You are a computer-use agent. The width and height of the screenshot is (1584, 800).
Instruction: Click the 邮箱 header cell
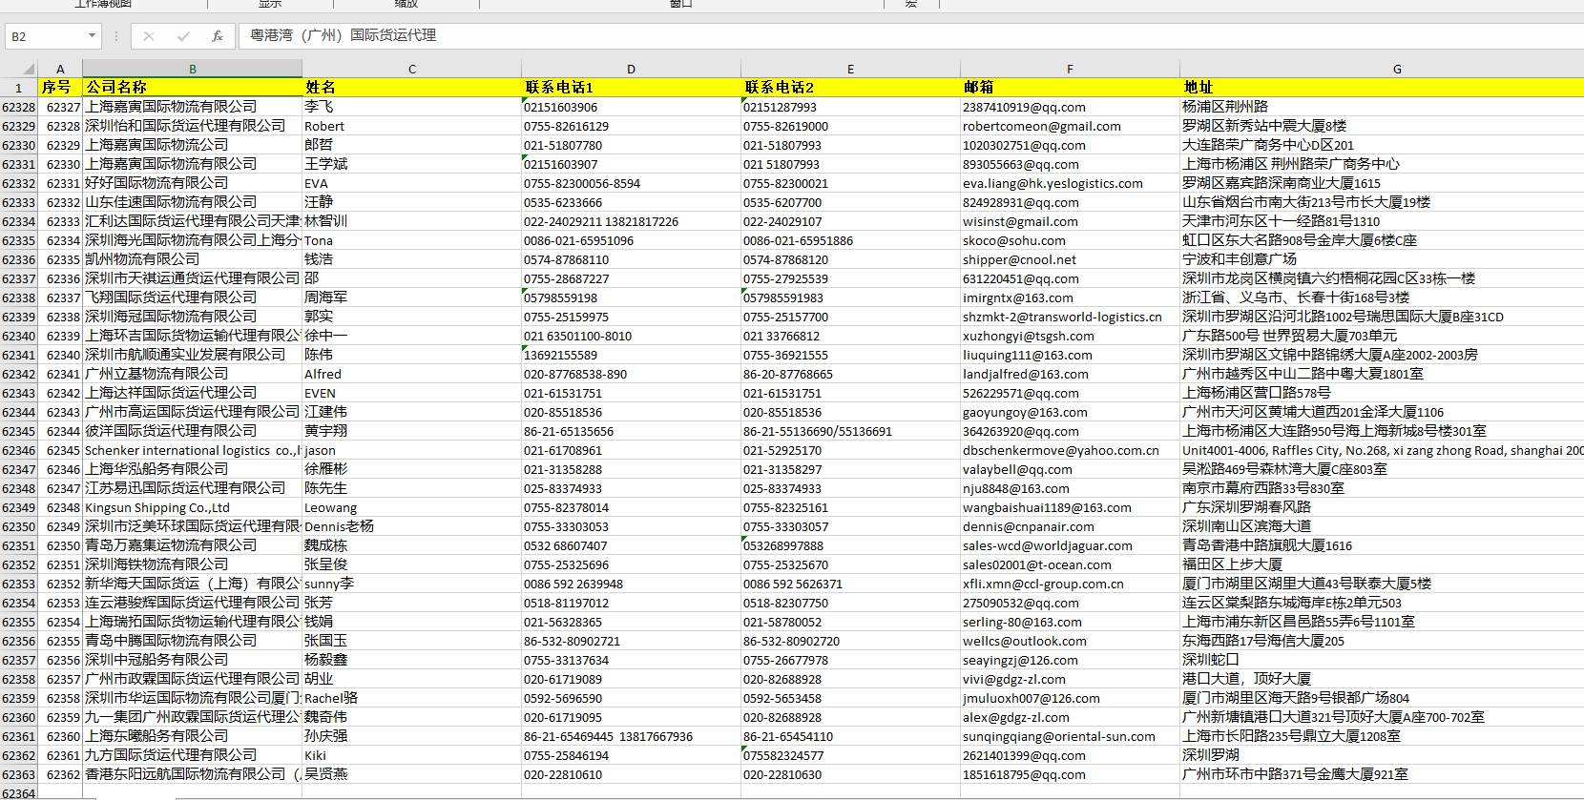(1070, 88)
